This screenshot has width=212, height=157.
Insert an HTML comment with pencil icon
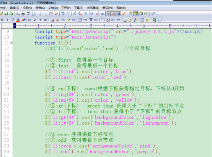tap(68, 20)
